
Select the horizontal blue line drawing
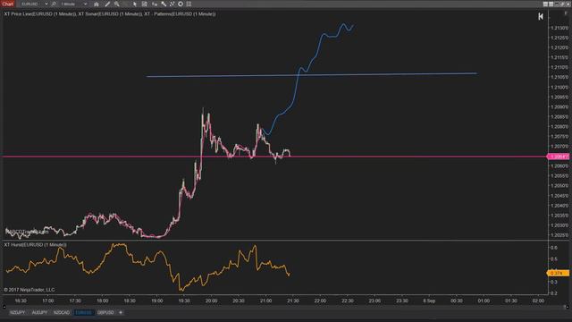(x=312, y=75)
